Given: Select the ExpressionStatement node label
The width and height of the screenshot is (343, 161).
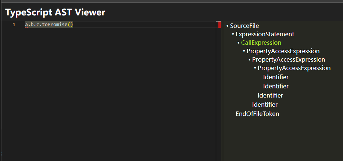Looking at the screenshot, I should (x=265, y=34).
